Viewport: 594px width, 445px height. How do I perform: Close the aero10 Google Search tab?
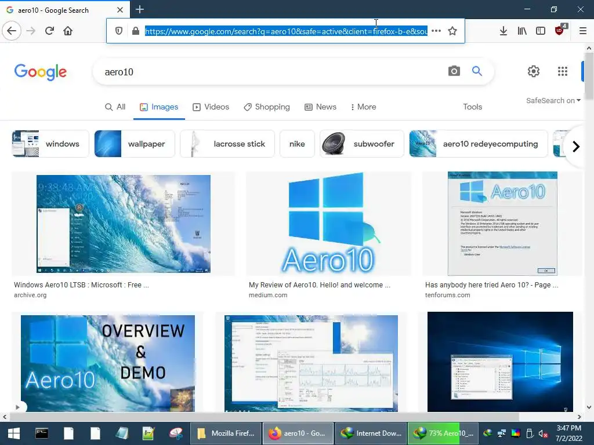[120, 10]
